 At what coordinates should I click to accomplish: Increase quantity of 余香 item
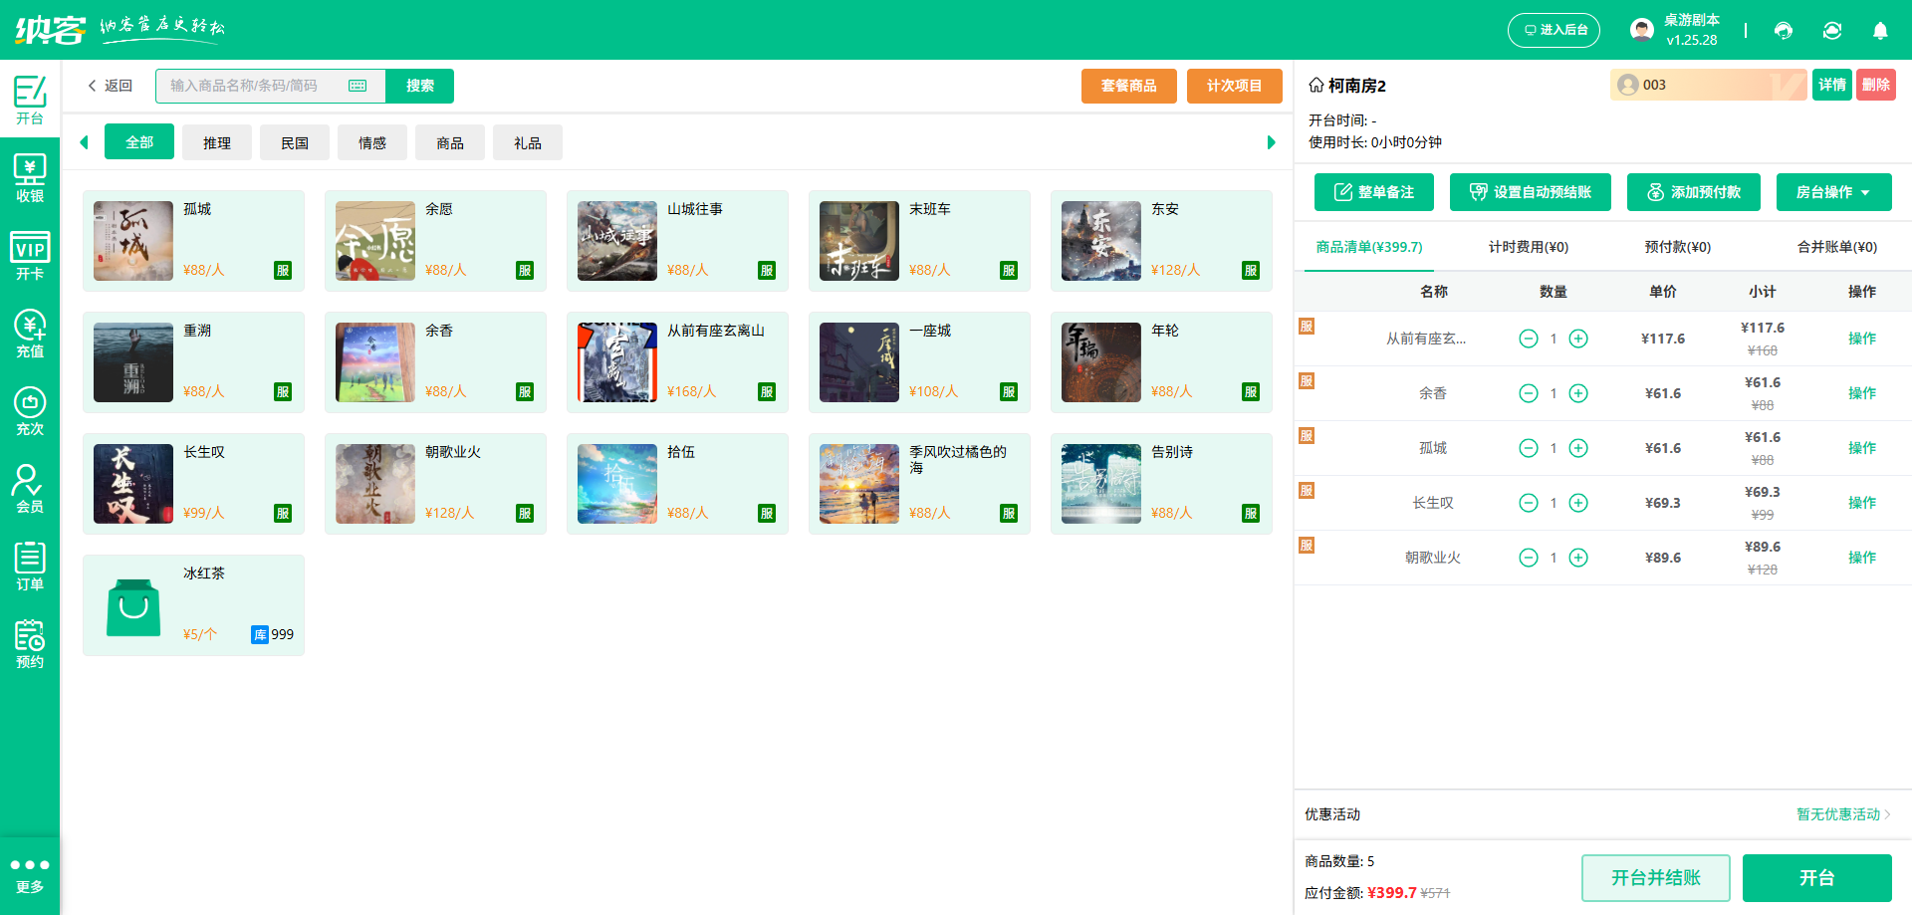[x=1578, y=393]
